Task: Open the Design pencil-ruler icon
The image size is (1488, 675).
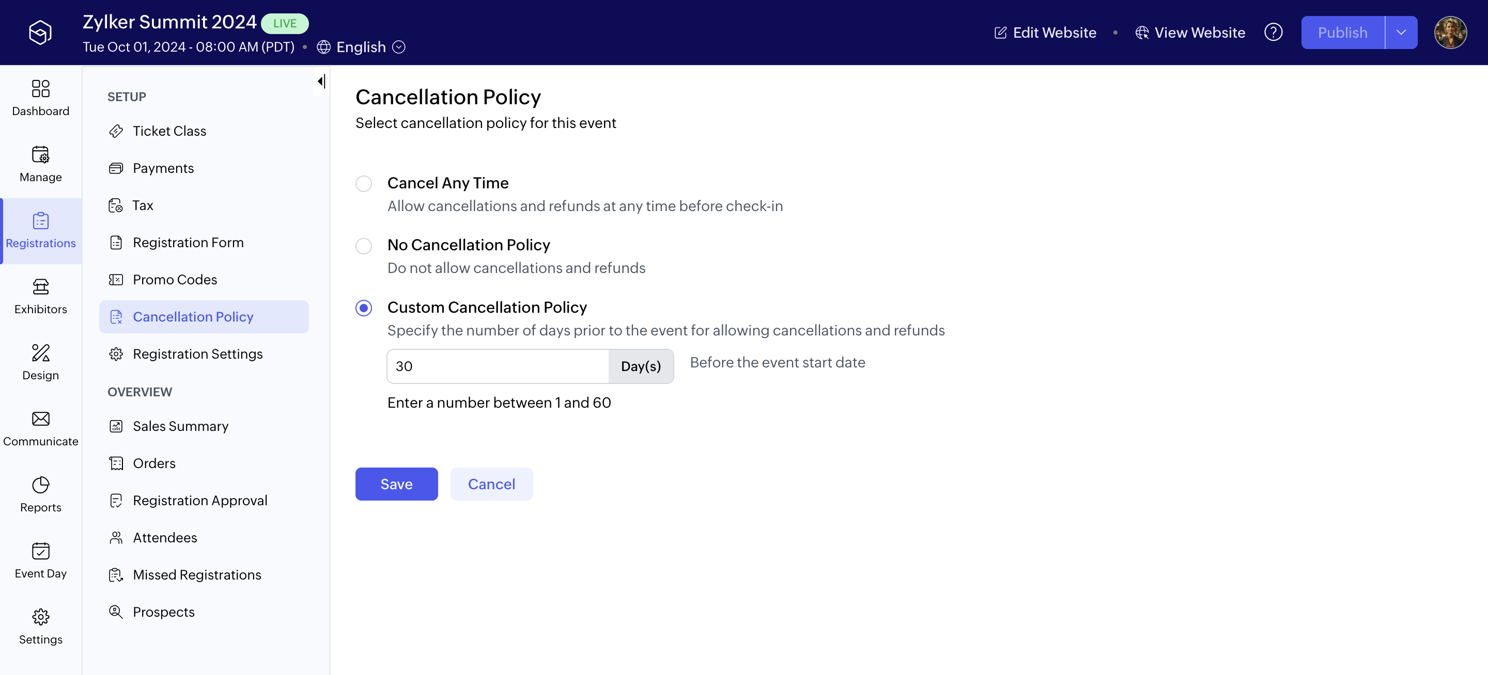Action: [x=40, y=352]
